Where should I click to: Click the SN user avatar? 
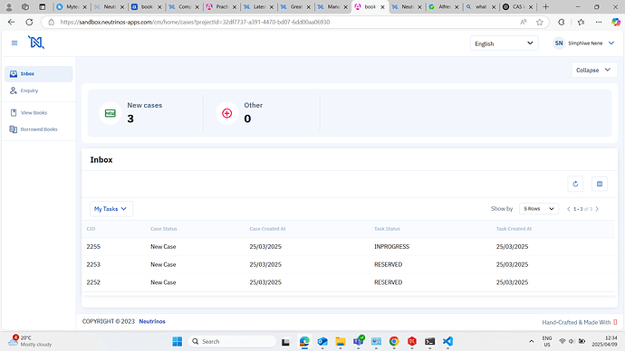(x=559, y=43)
